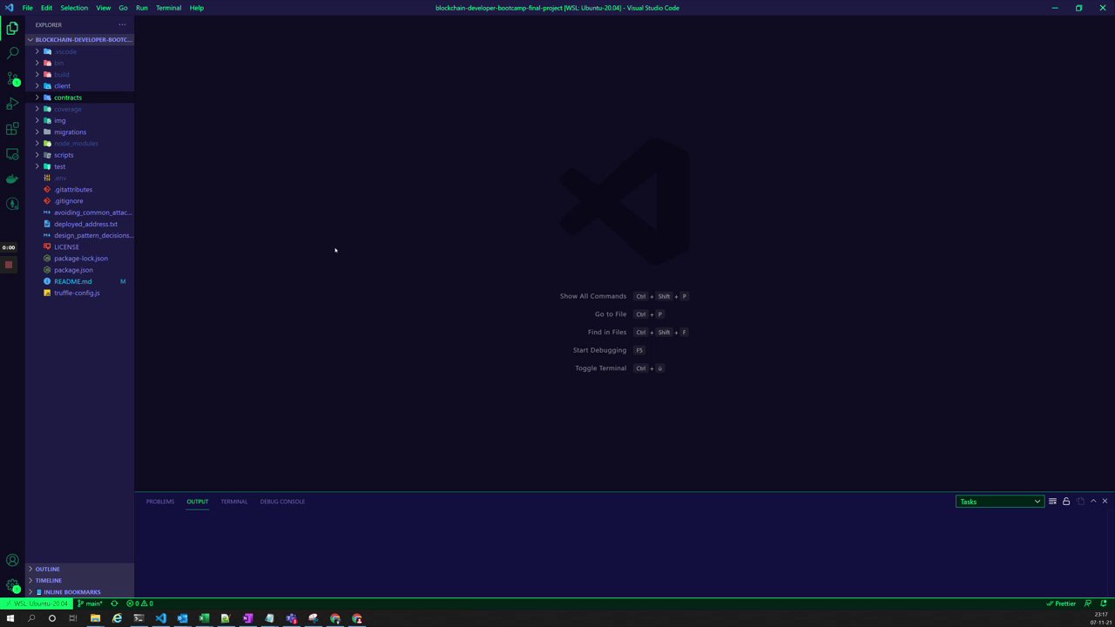Synchronize changes via status bar sync icon
1115x627 pixels.
pyautogui.click(x=114, y=603)
